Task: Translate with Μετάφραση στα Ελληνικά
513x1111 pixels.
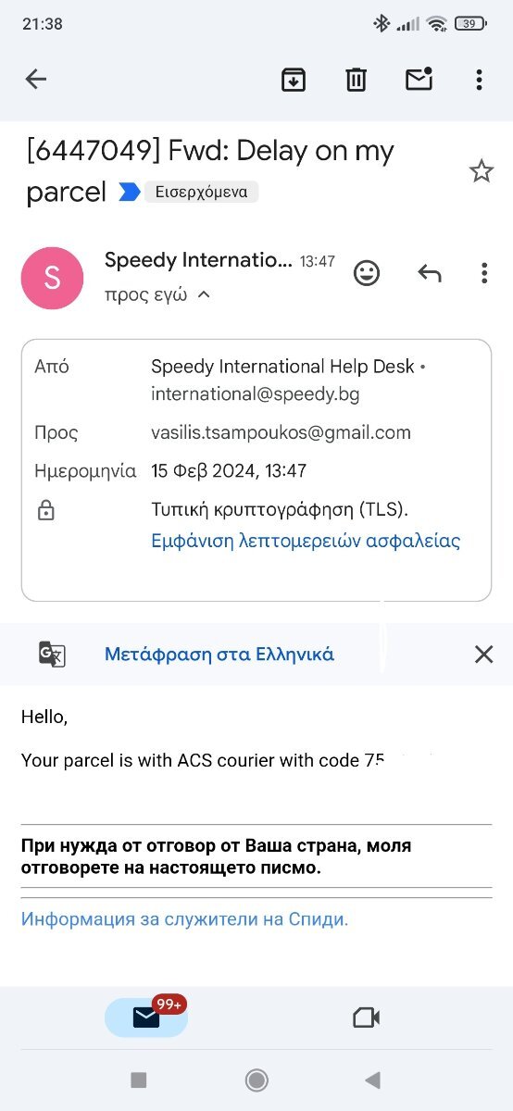Action: coord(219,655)
